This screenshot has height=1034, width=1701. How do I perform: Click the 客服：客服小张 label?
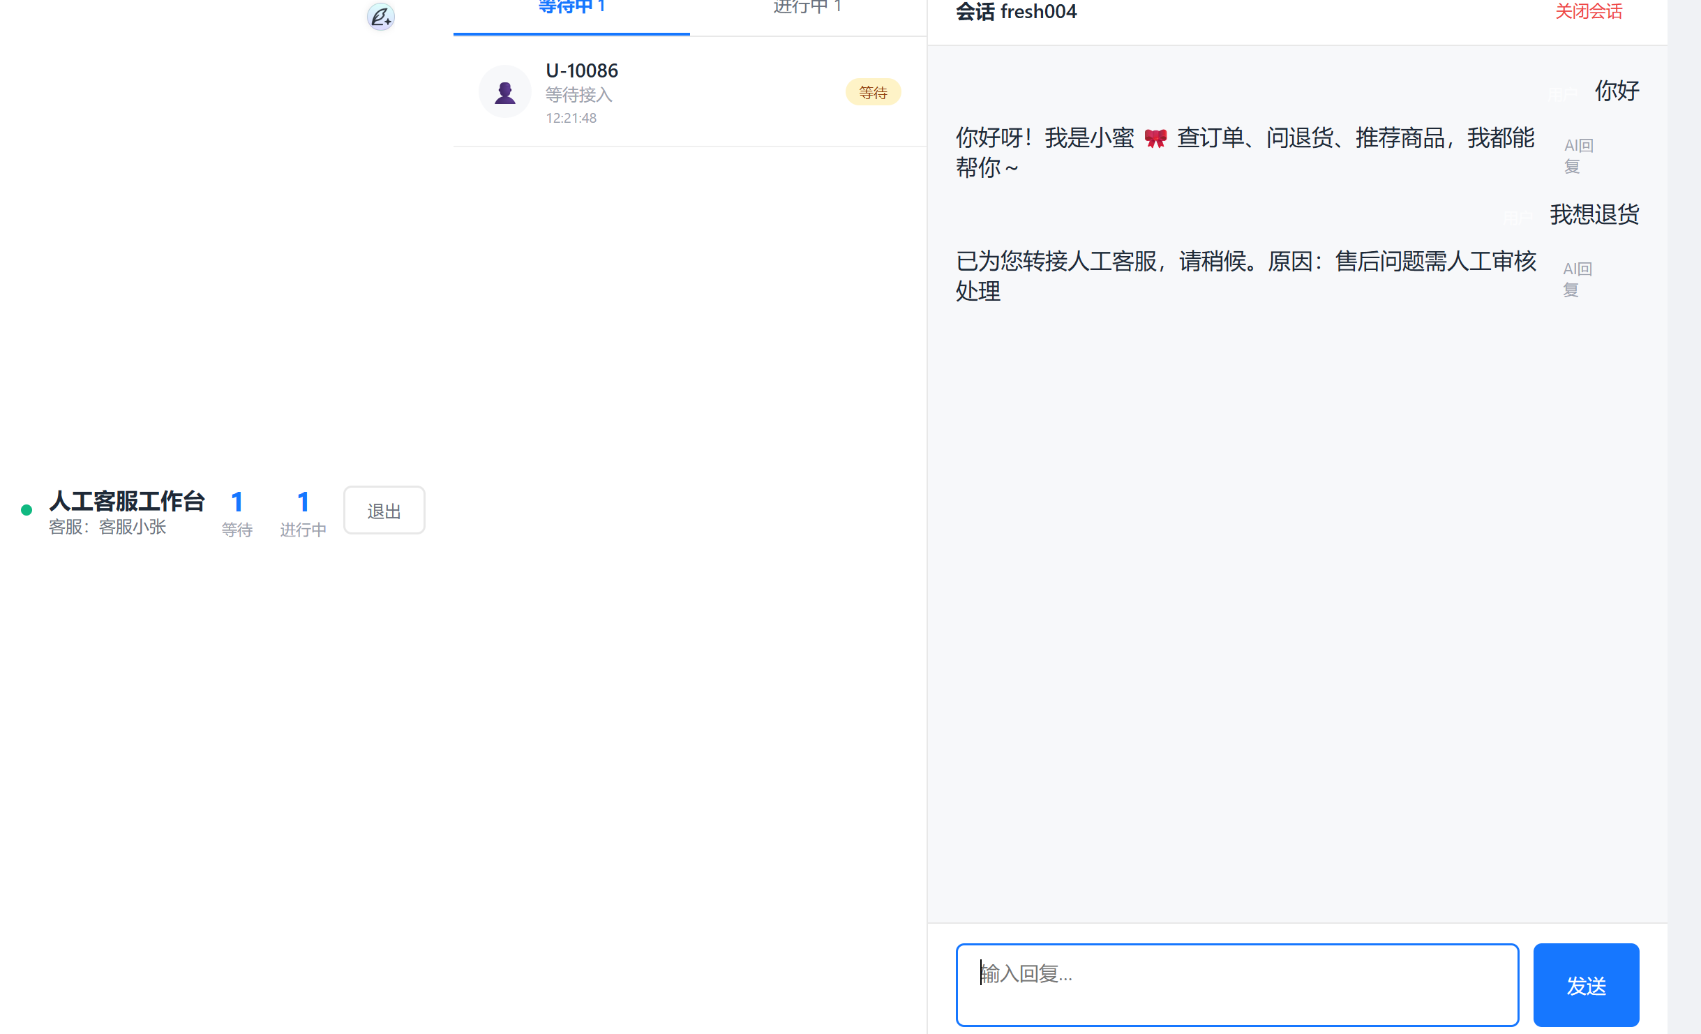click(x=107, y=527)
